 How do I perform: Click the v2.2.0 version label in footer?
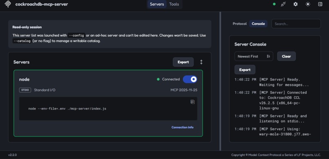12,155
